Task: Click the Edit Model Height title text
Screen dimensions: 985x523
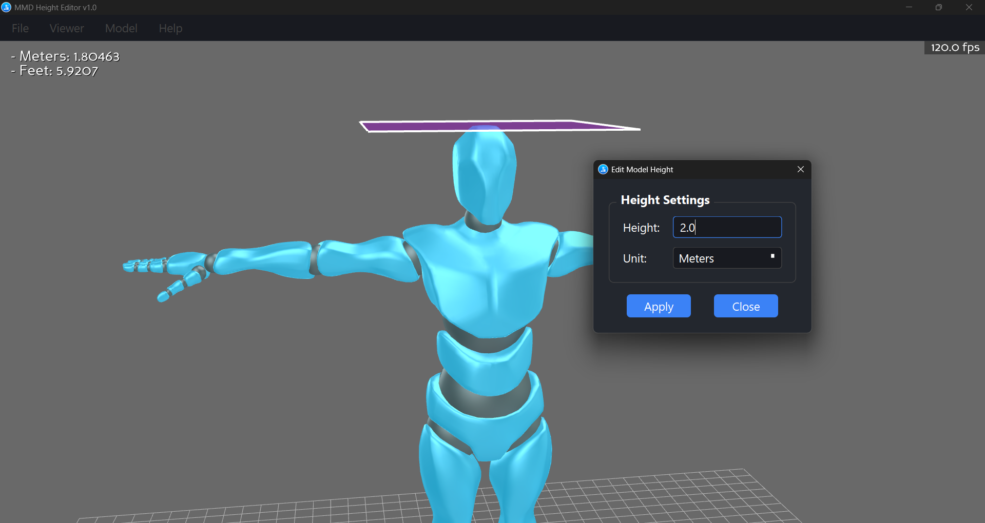Action: coord(642,170)
